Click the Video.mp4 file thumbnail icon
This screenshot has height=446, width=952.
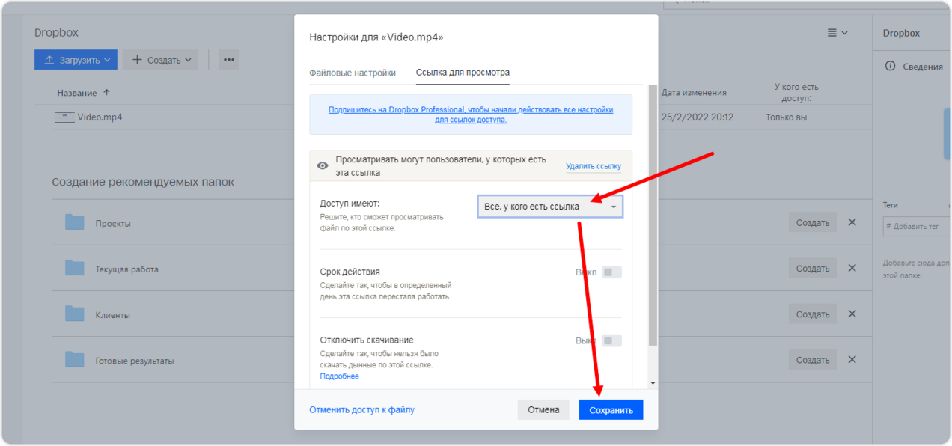click(x=65, y=117)
